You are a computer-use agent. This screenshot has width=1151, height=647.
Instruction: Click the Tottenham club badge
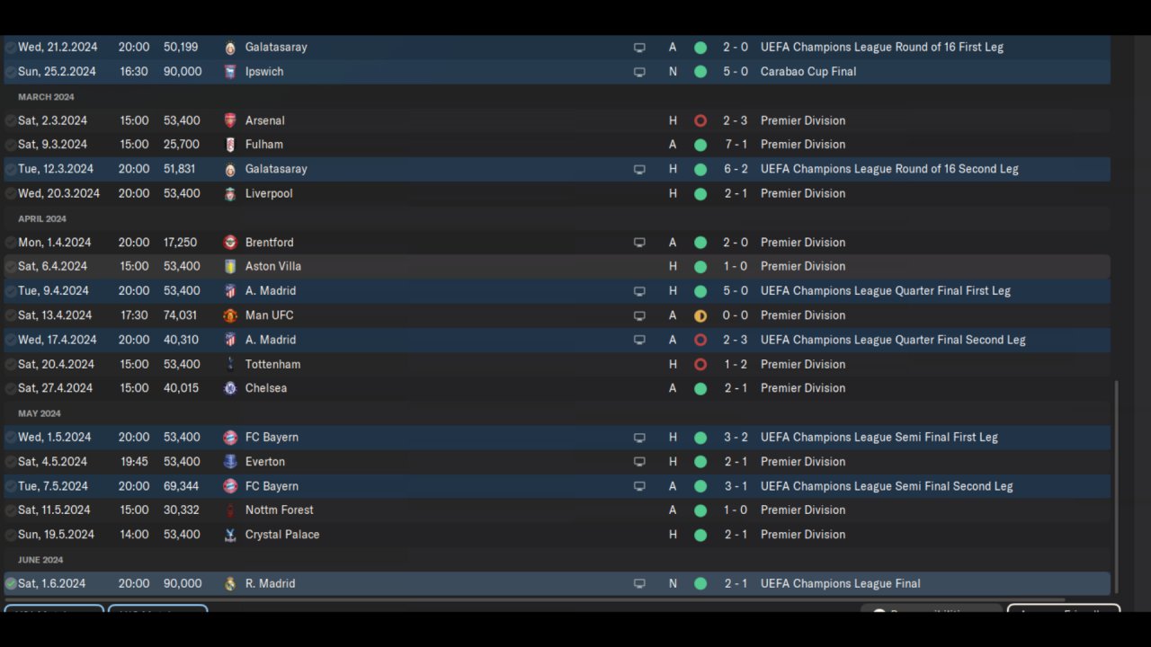[230, 364]
